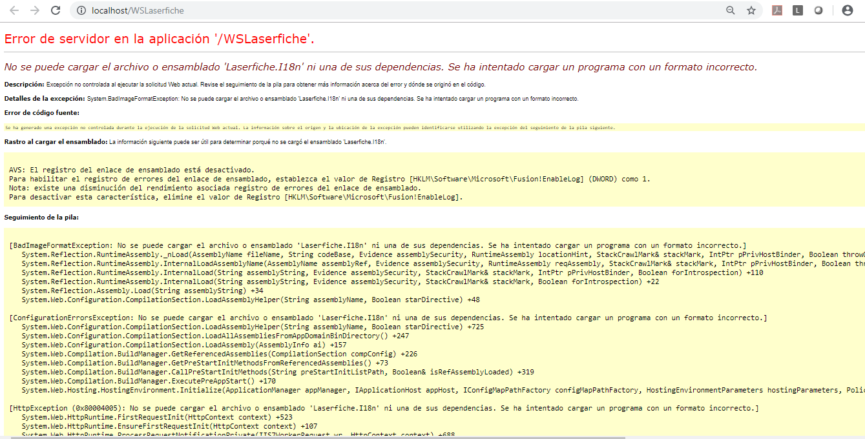Click 'HttpRuntime.EnsureFirstRequestInit(HttpContext context) +107'
This screenshot has width=865, height=439.
169,426
